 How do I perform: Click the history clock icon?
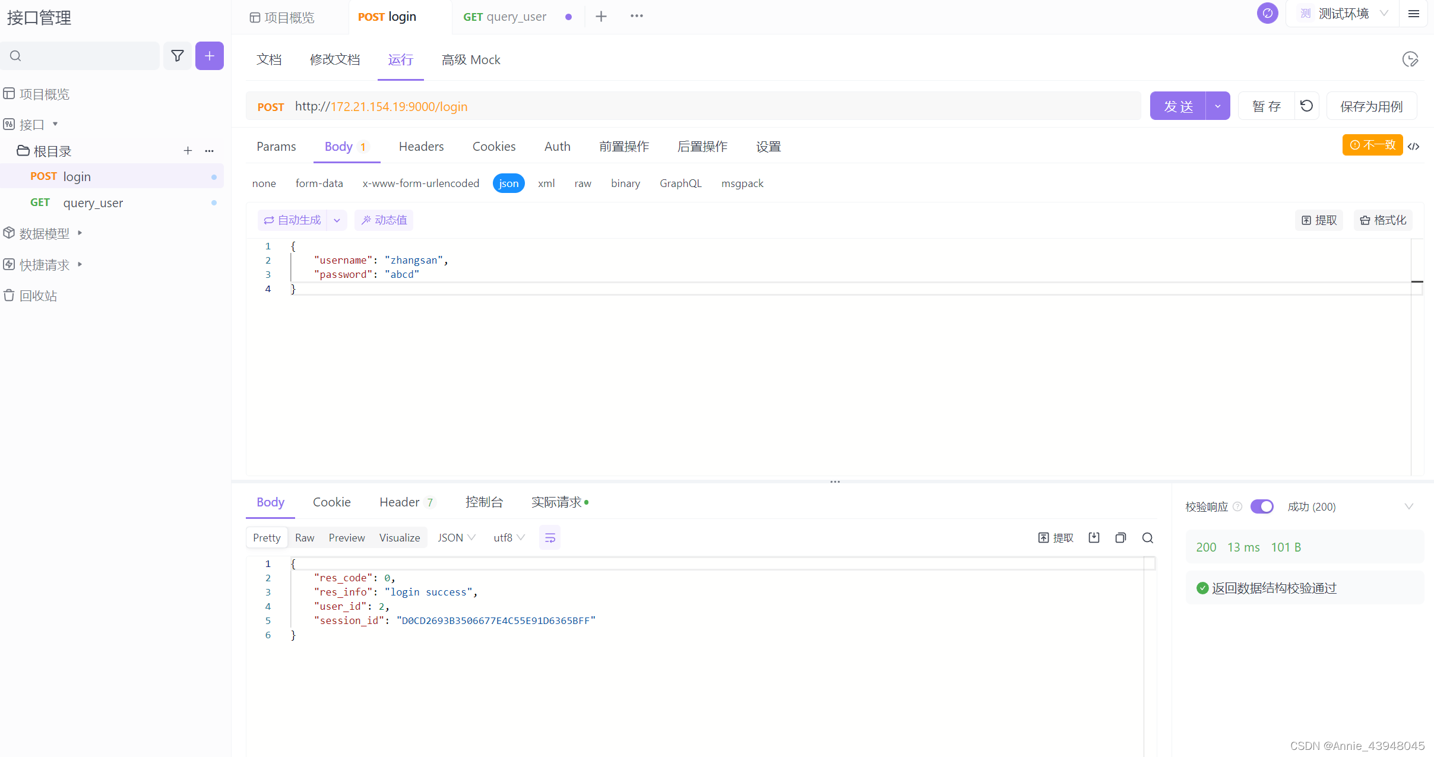click(1410, 59)
